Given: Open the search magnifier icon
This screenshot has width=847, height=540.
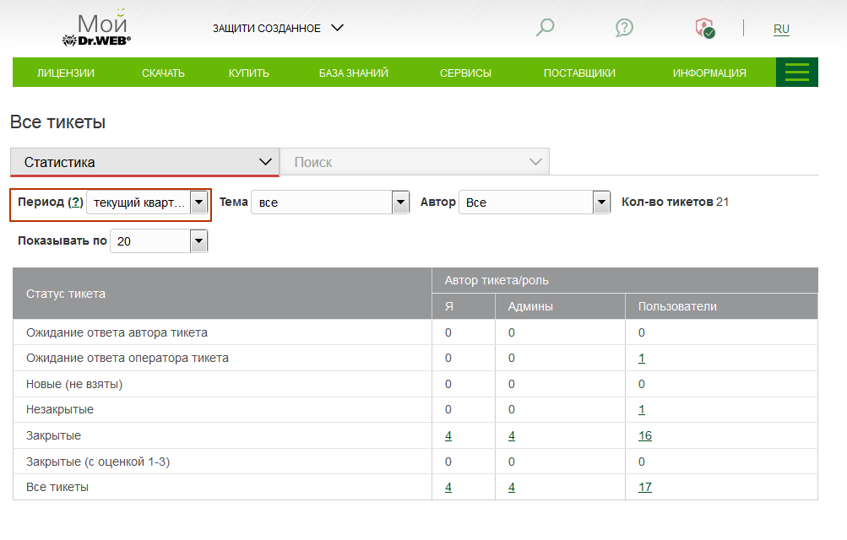Looking at the screenshot, I should (x=545, y=27).
